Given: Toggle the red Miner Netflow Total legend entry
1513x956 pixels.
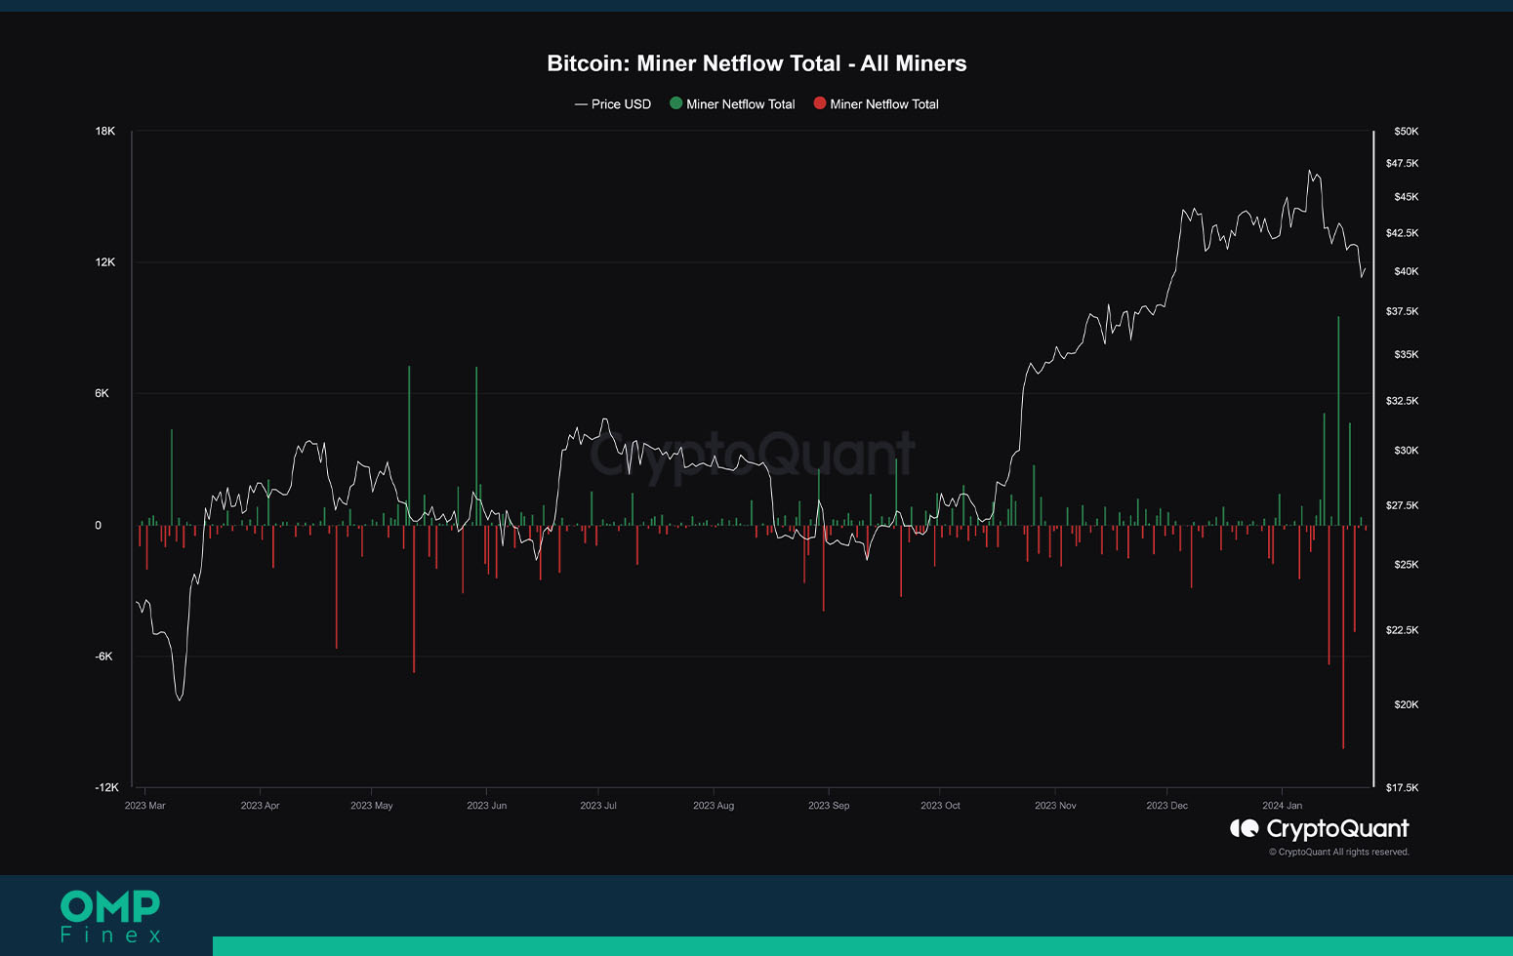Looking at the screenshot, I should pyautogui.click(x=877, y=104).
